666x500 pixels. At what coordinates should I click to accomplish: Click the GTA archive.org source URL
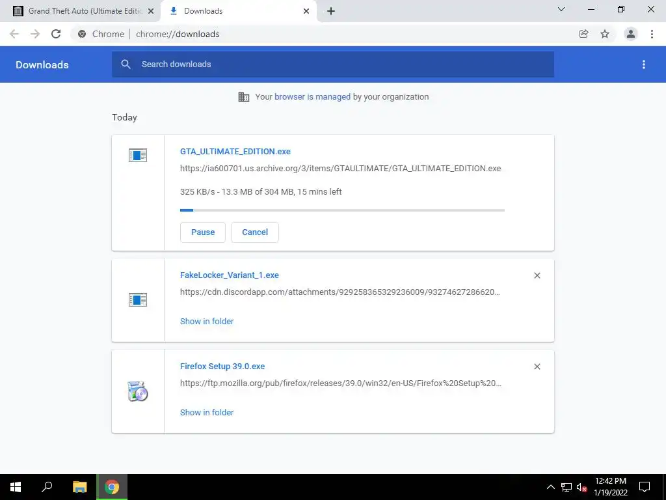coord(340,169)
